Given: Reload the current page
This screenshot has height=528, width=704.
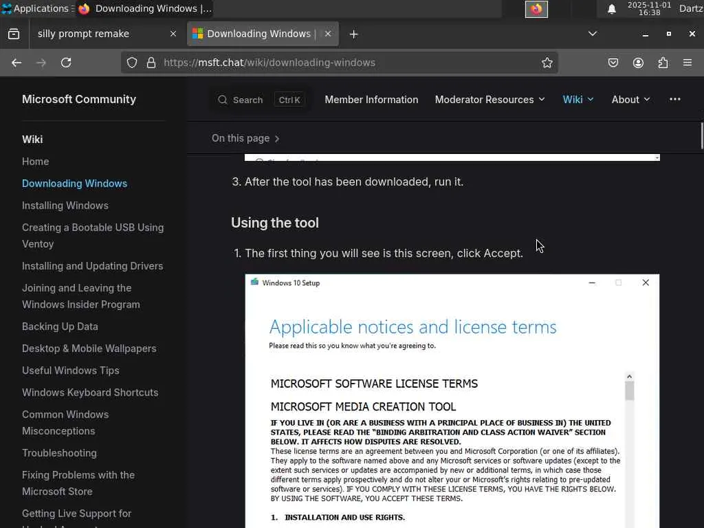Looking at the screenshot, I should click(x=66, y=63).
